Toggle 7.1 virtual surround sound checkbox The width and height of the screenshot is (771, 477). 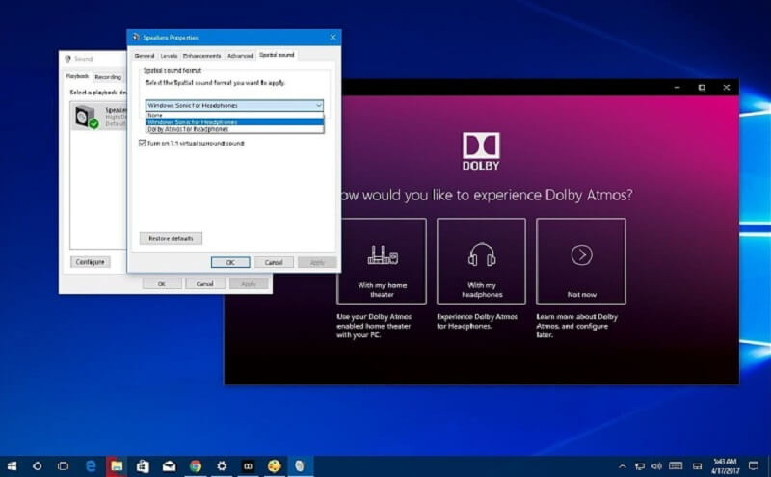point(143,143)
